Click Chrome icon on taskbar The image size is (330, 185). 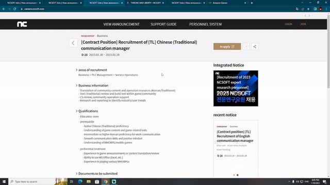pyautogui.click(x=105, y=181)
